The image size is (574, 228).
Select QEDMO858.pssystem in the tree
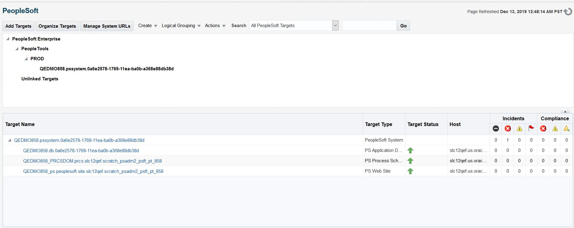click(107, 69)
